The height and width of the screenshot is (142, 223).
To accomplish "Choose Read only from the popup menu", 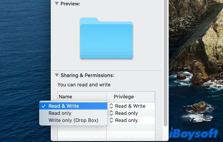I will point(60,113).
